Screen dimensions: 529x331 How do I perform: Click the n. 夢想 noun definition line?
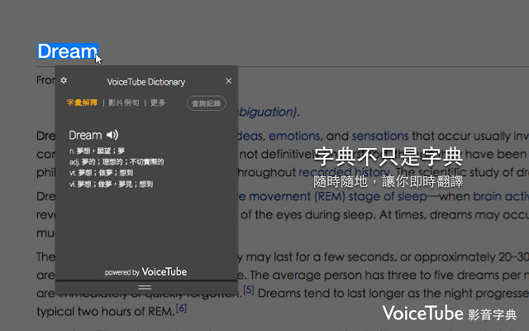coord(98,151)
